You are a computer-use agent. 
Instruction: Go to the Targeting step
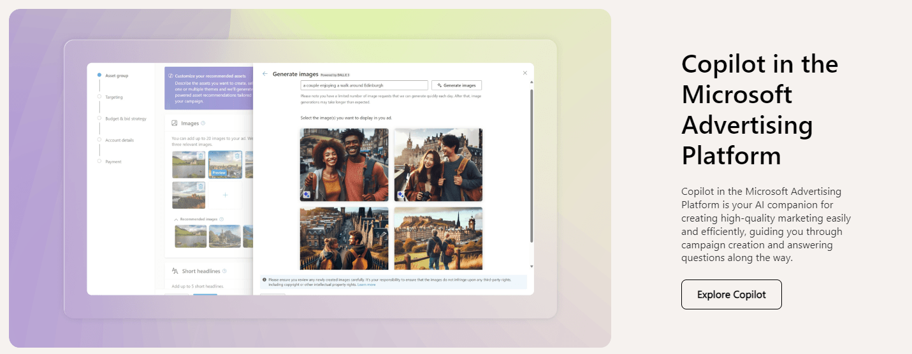[x=113, y=97]
